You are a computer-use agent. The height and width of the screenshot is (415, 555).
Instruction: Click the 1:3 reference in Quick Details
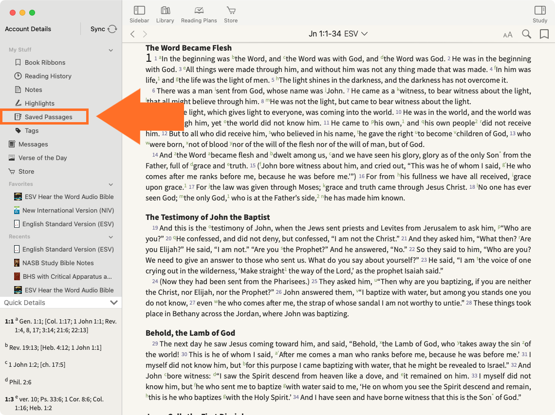[9, 399]
